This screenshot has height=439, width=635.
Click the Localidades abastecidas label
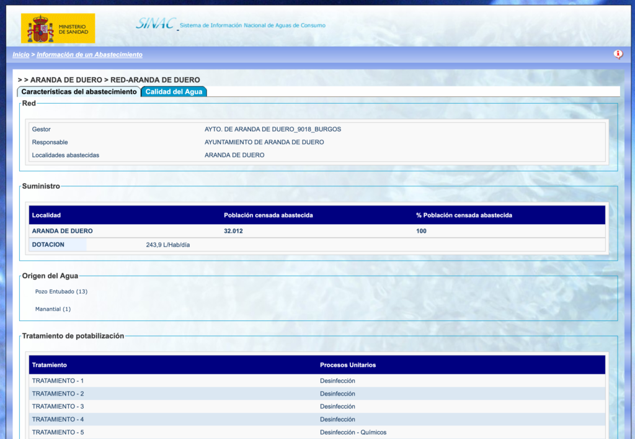click(66, 155)
